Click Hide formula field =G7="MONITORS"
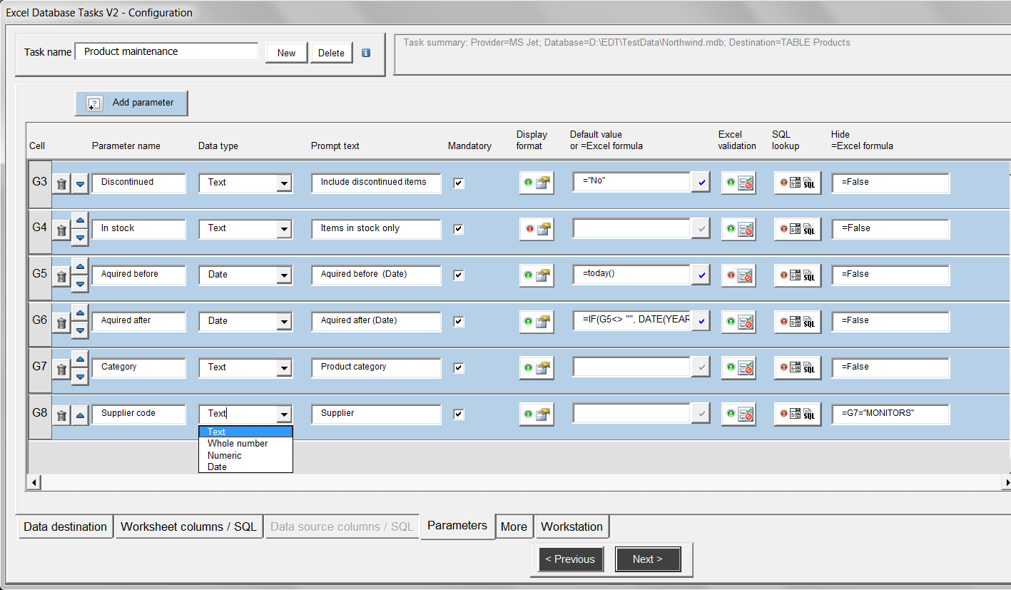The height and width of the screenshot is (590, 1011). pos(890,414)
